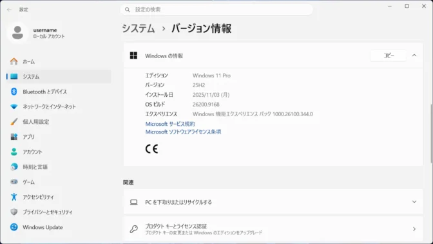Click the Network wifi icon

point(14,107)
